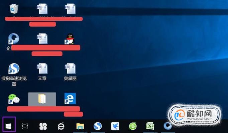This screenshot has height=133, width=228.
Task: Launch the pinwheel fan app in taskbar
Action: point(43,126)
